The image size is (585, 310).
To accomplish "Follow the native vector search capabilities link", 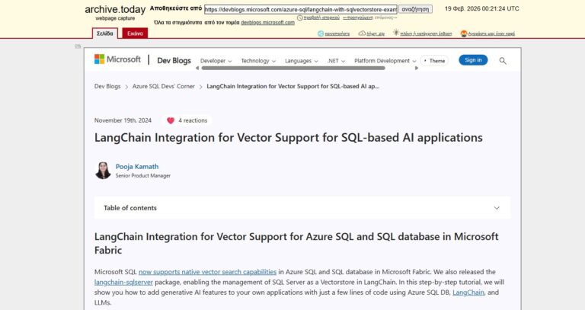I will click(x=207, y=272).
